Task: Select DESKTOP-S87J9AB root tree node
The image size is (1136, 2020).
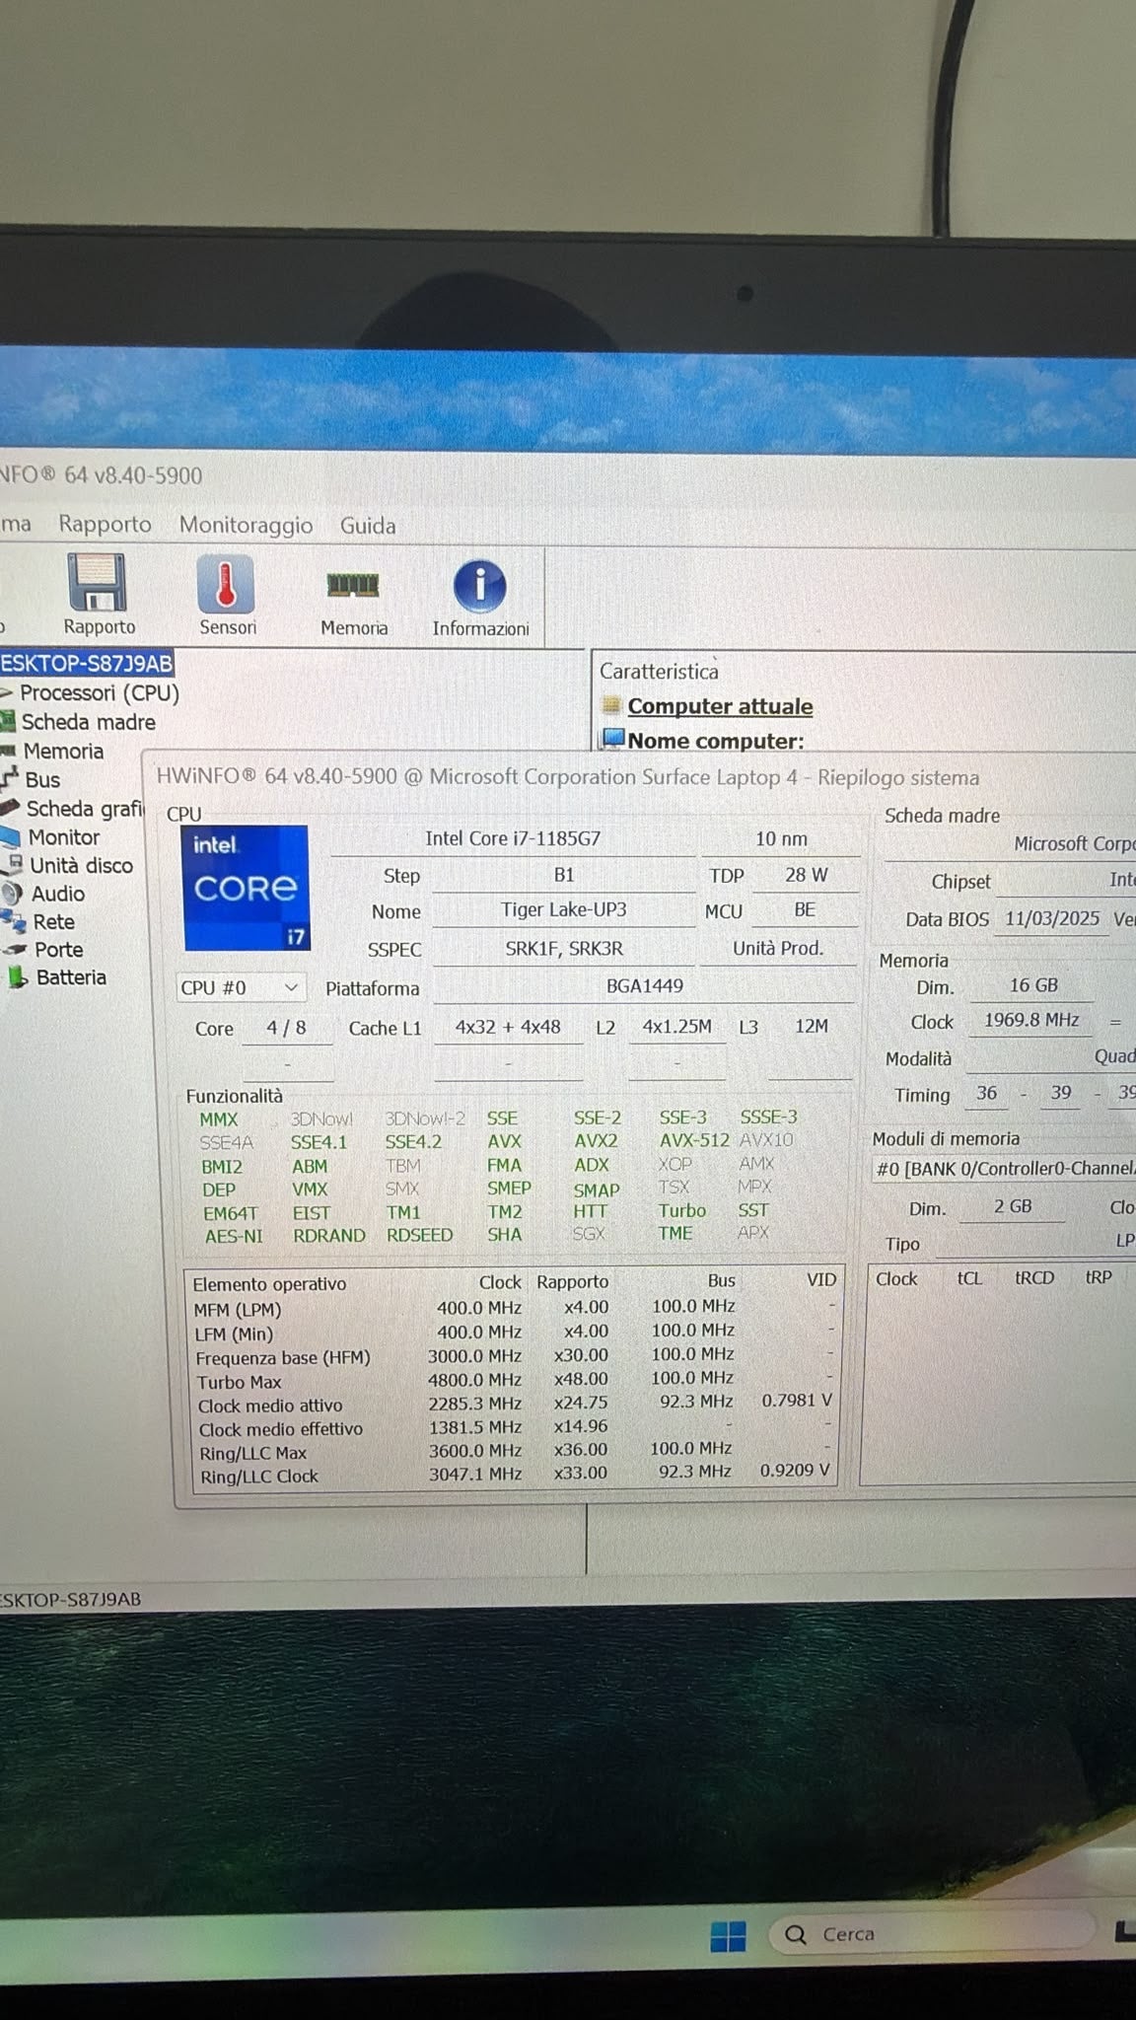Action: [87, 663]
